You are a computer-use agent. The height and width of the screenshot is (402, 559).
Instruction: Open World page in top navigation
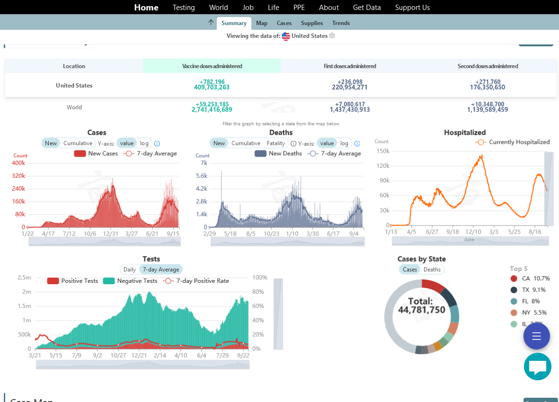(x=219, y=8)
